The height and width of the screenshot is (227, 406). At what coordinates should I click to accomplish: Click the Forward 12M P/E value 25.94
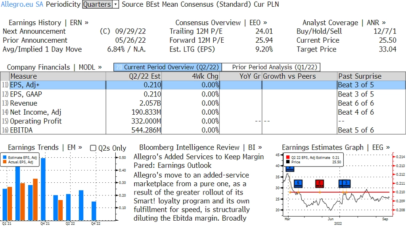point(264,40)
